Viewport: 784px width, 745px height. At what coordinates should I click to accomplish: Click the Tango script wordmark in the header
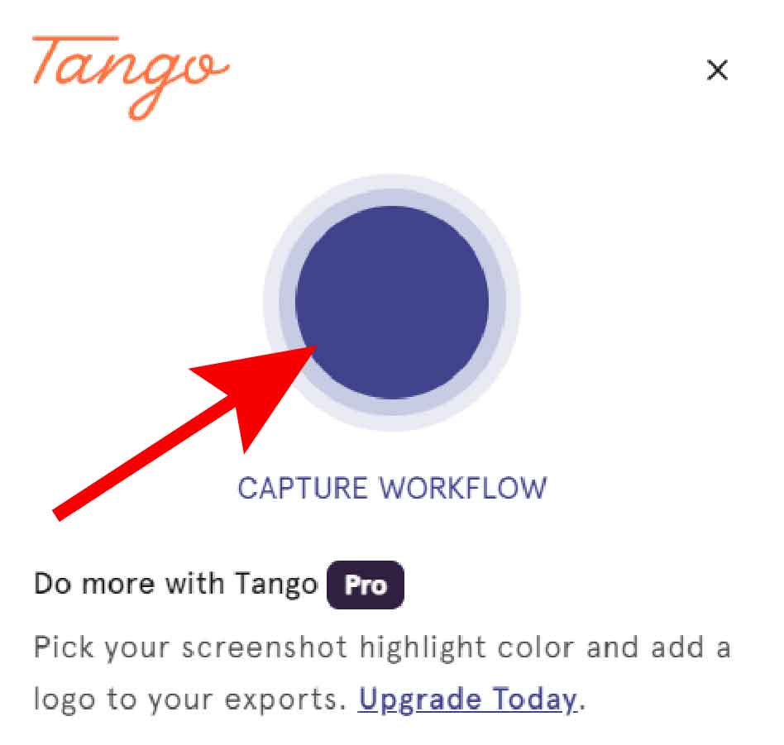click(131, 78)
